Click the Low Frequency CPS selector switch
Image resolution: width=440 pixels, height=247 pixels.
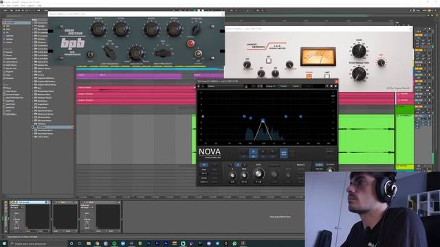click(109, 52)
